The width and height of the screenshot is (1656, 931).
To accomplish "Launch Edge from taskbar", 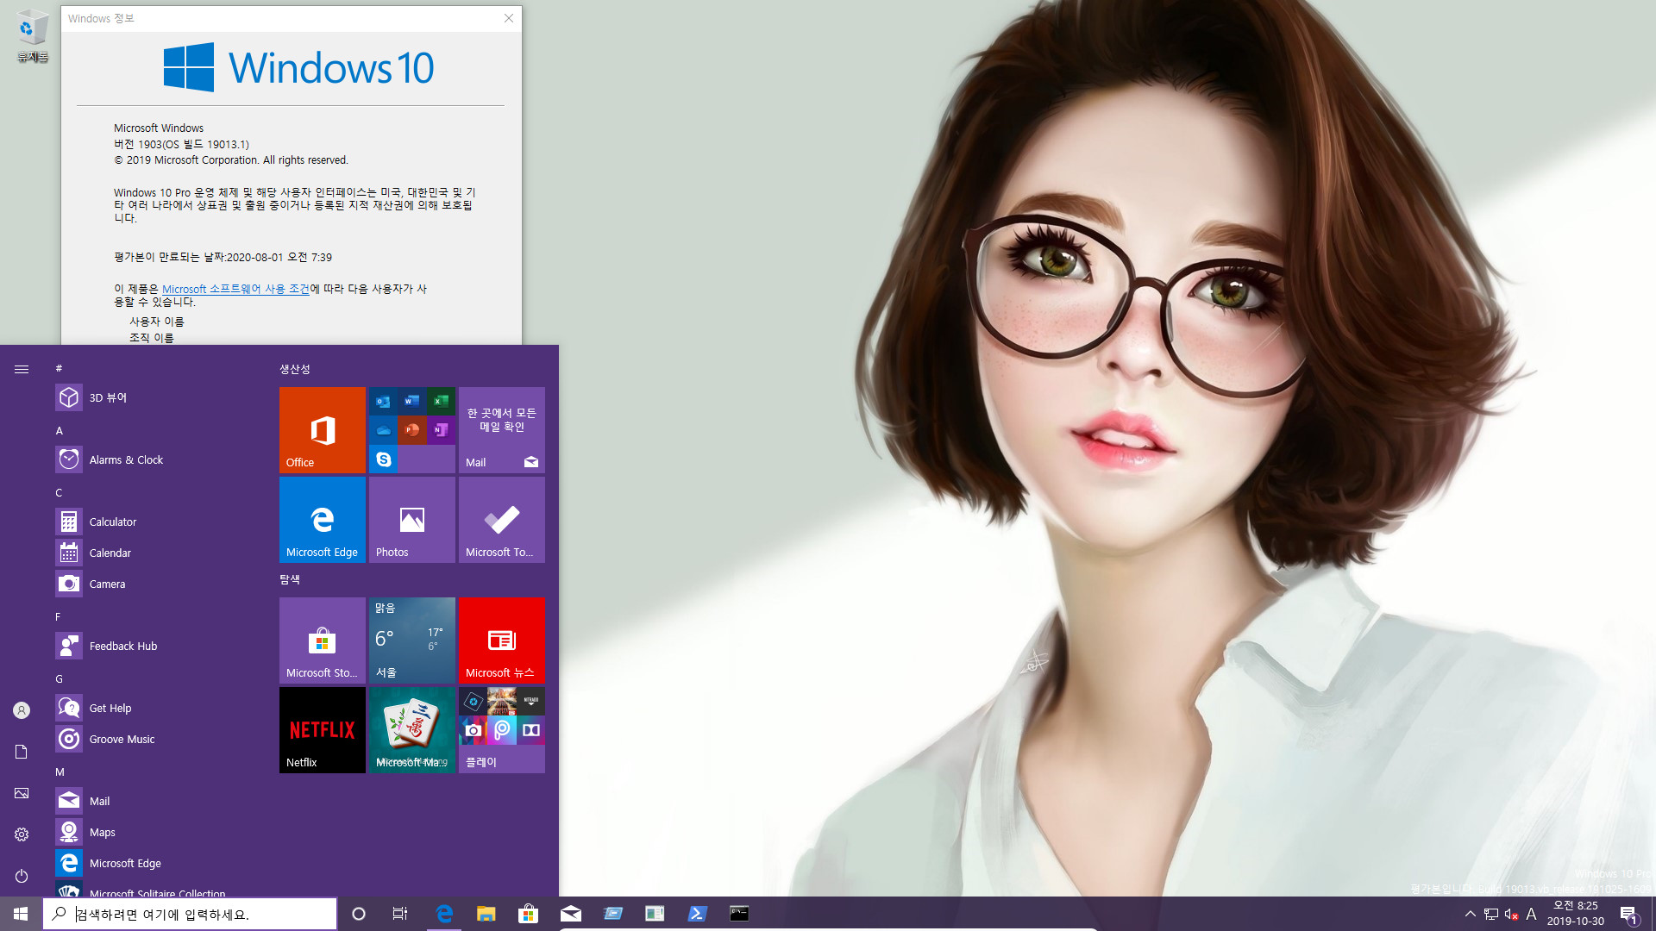I will [x=444, y=914].
